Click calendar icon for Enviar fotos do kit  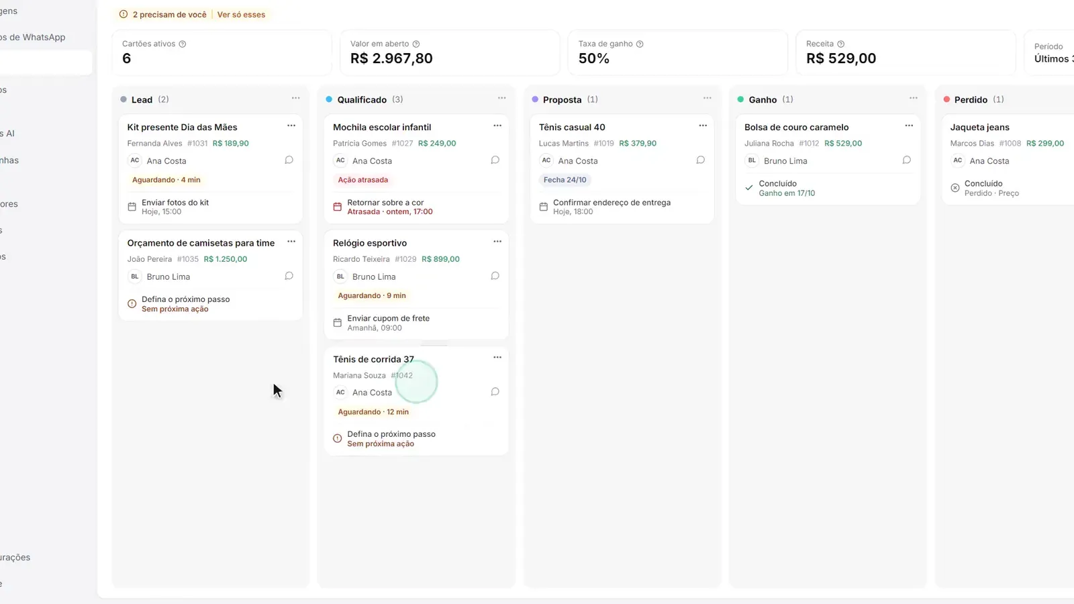pyautogui.click(x=132, y=207)
